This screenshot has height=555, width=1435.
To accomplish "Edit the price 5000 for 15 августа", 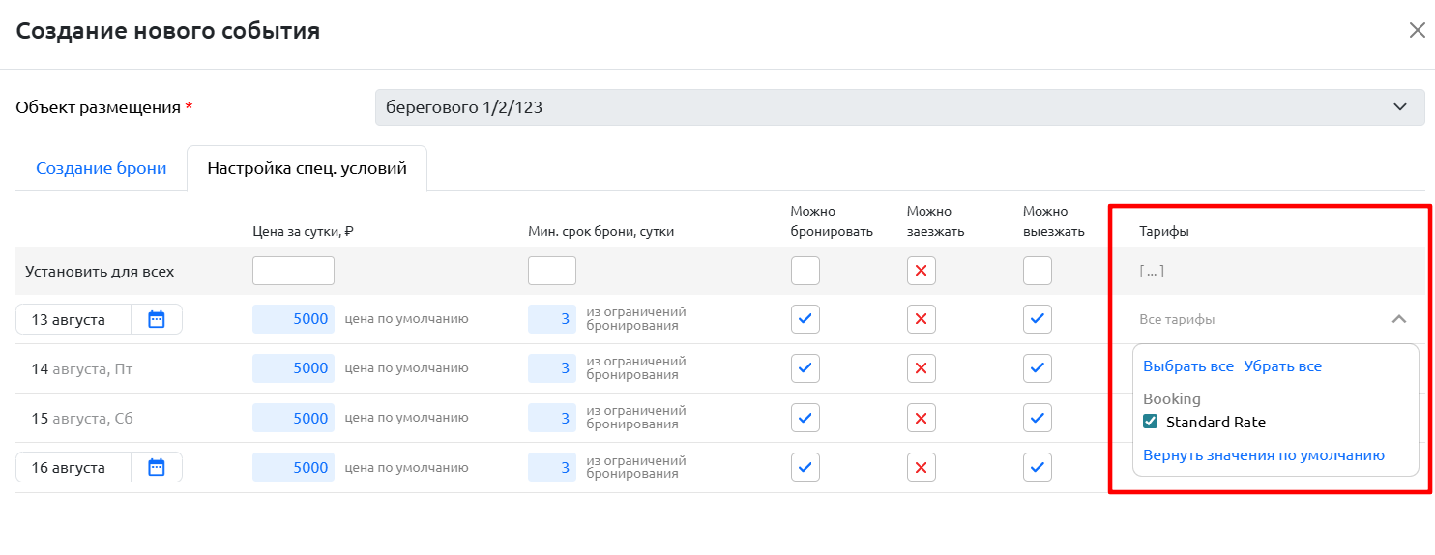I will (293, 418).
